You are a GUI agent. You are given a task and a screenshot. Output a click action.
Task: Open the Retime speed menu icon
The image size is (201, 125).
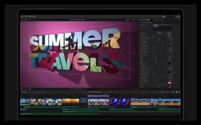(x=30, y=89)
